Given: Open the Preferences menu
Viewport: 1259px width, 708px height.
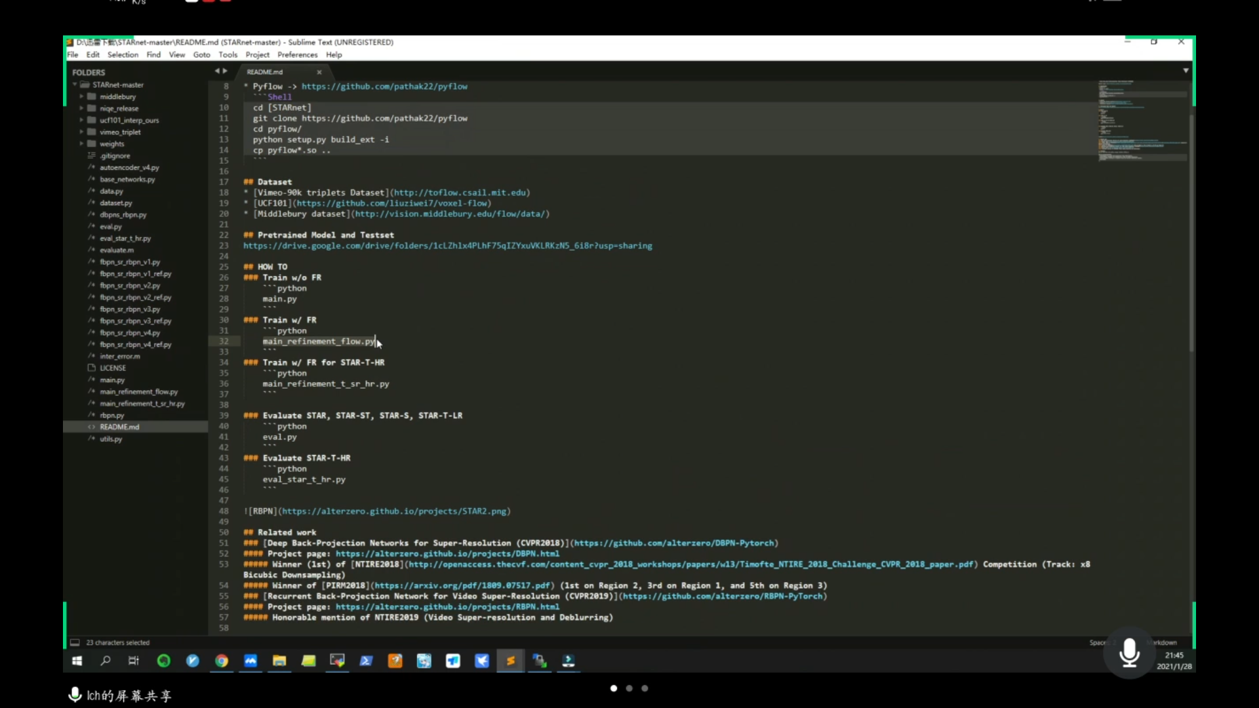Looking at the screenshot, I should (297, 55).
